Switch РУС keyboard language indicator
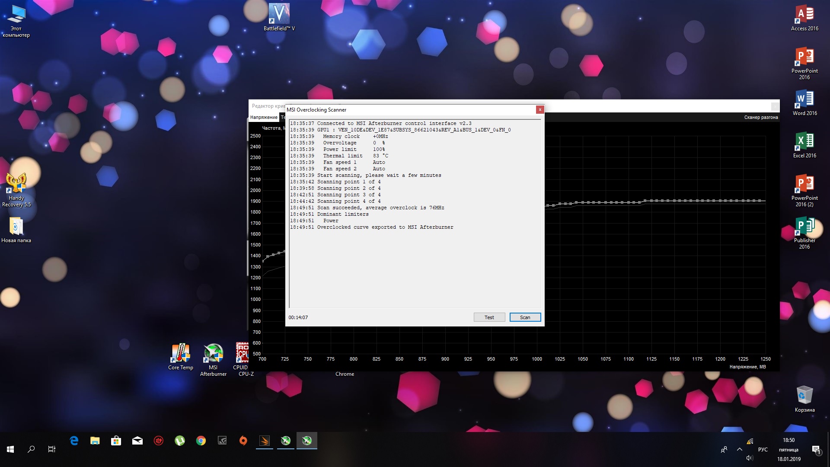The height and width of the screenshot is (467, 830). (763, 450)
